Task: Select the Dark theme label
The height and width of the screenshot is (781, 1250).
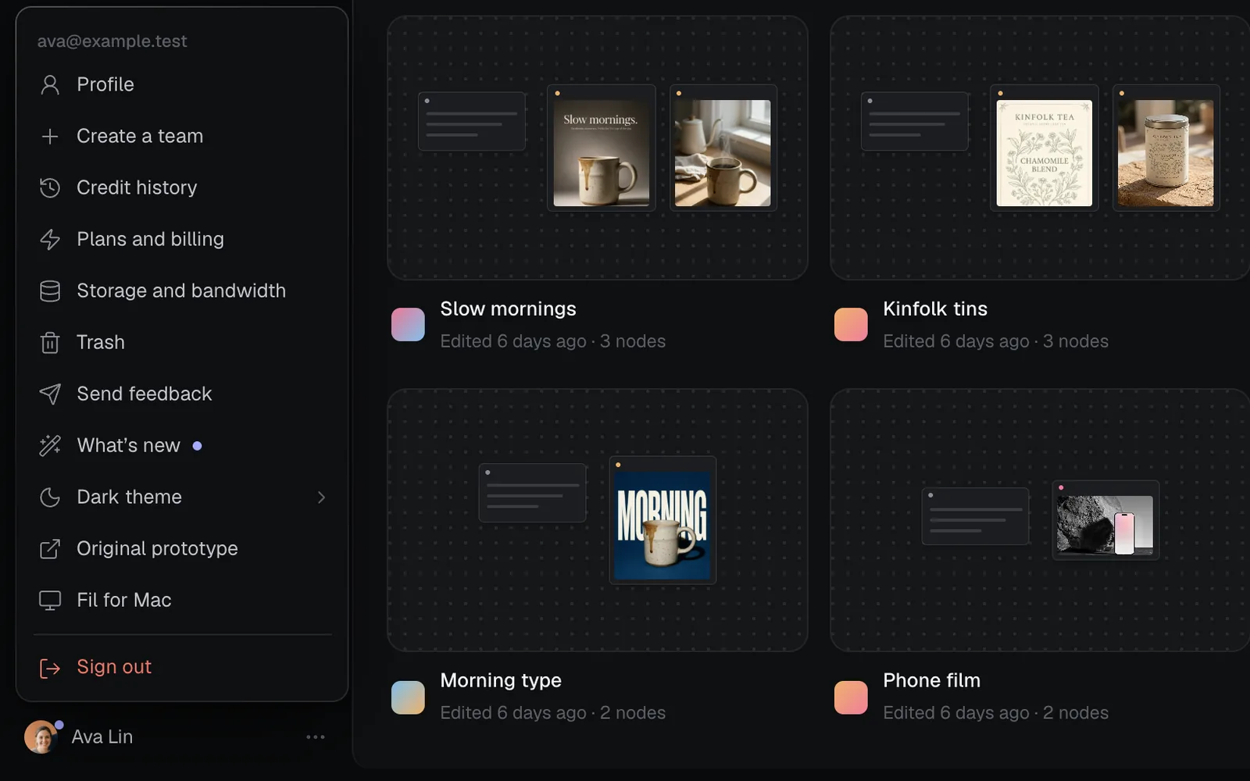Action: pyautogui.click(x=129, y=497)
